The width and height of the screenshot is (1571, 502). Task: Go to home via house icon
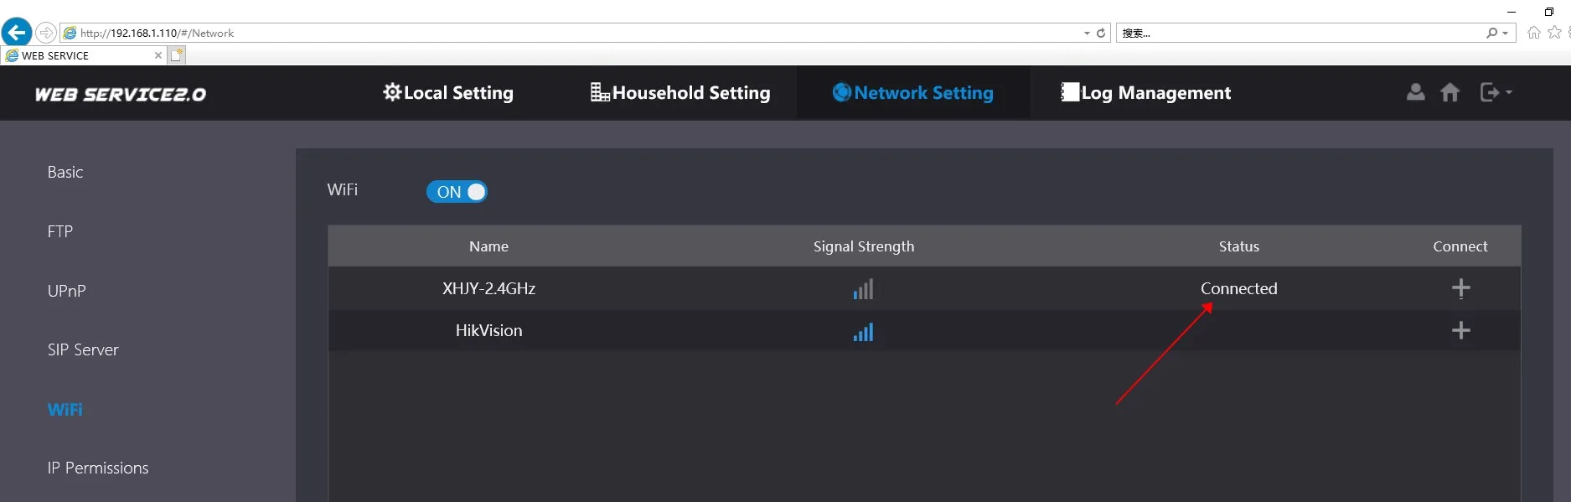pos(1450,92)
